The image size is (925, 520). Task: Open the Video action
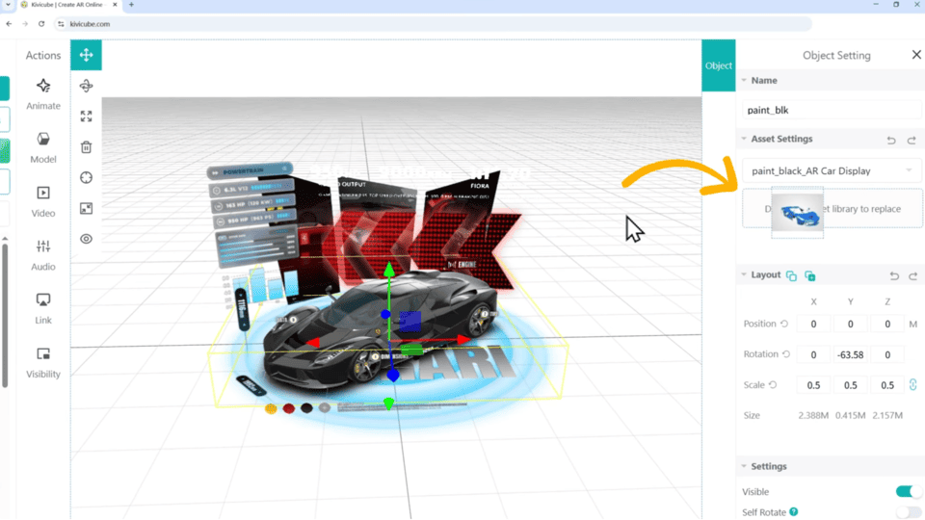pyautogui.click(x=43, y=201)
